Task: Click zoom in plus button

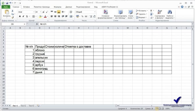Action: pyautogui.click(x=190, y=108)
